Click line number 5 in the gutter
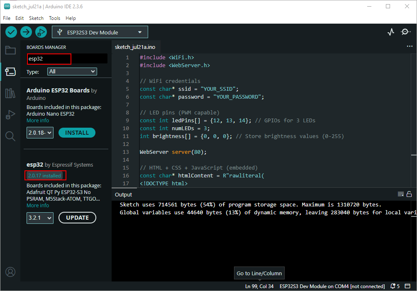 tap(127, 89)
